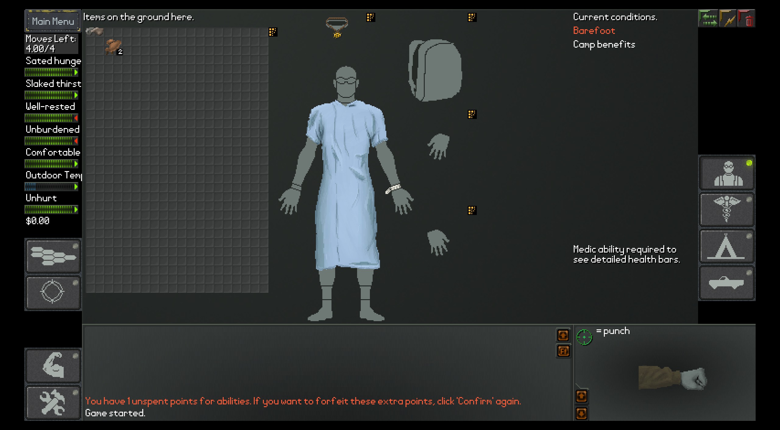Click the red 'Barefoot' condition label
This screenshot has height=430, width=780.
(x=594, y=30)
